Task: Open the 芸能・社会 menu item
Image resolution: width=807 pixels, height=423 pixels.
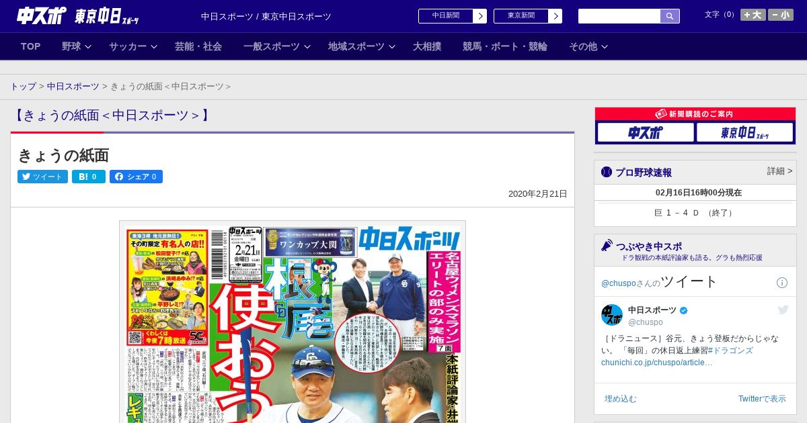Action: pos(198,46)
